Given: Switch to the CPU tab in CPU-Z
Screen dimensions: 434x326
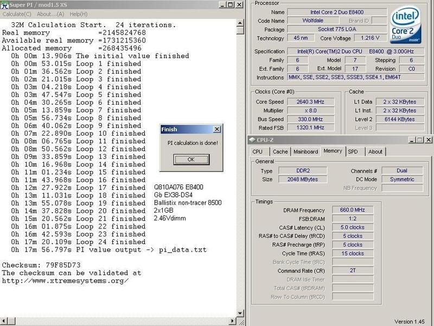Looking at the screenshot, I should pos(258,152).
